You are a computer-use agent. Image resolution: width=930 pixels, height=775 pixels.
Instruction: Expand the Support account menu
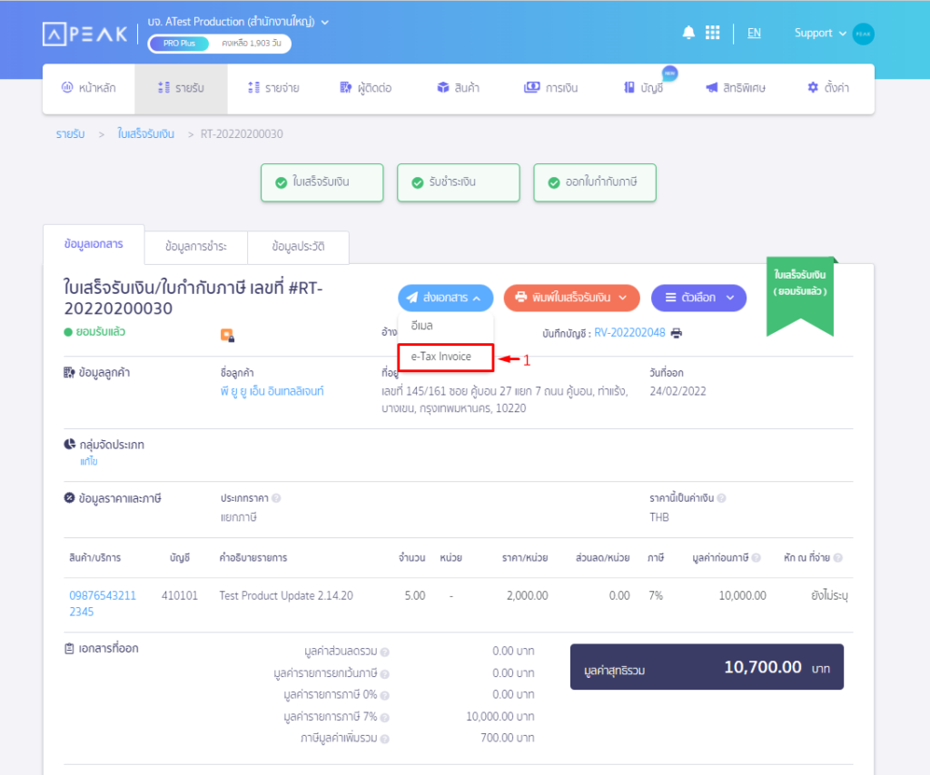pos(820,34)
